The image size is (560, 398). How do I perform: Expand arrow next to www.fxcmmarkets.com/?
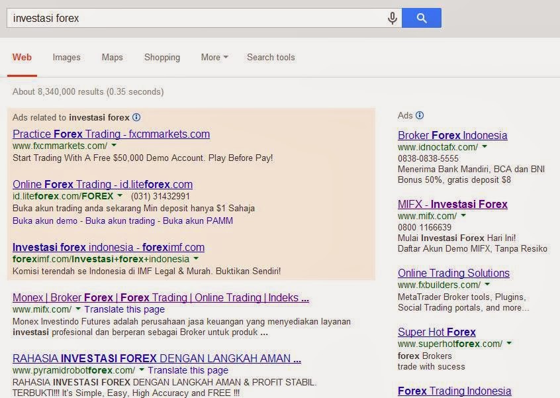tap(114, 146)
